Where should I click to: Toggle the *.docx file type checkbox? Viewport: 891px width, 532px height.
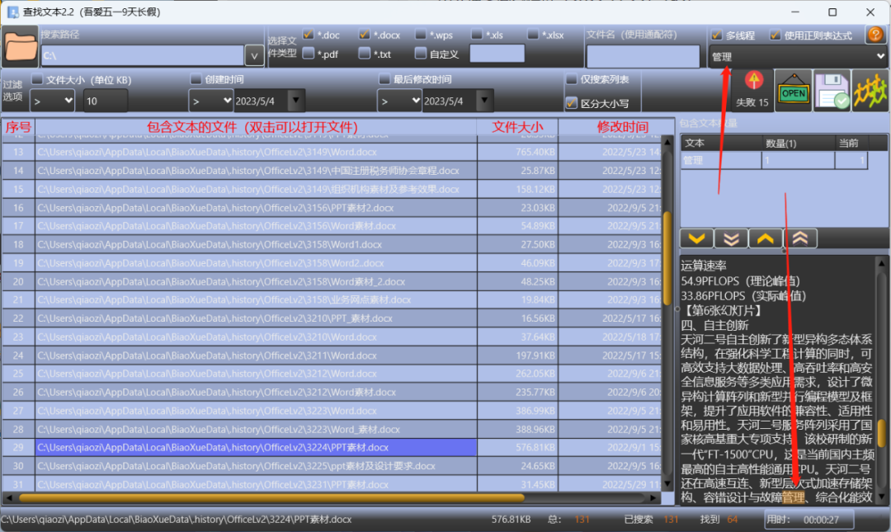pos(365,35)
